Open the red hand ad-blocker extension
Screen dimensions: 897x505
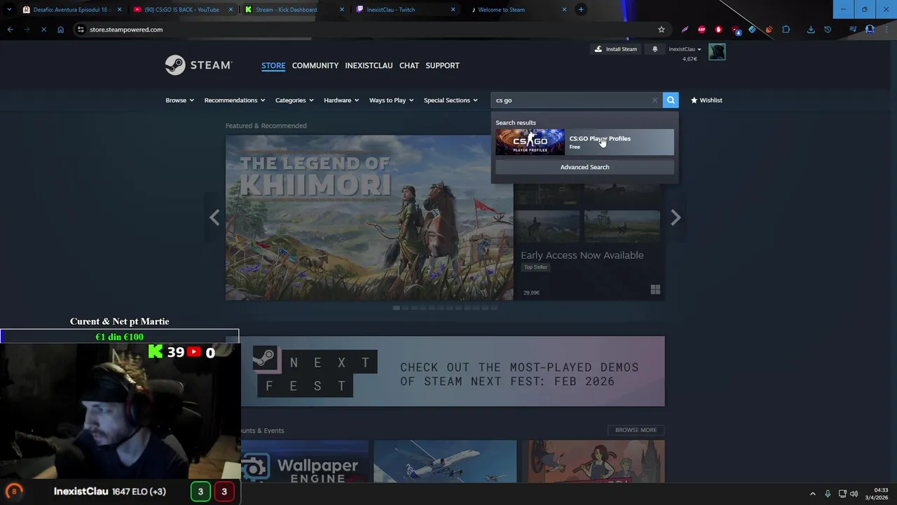pyautogui.click(x=718, y=29)
